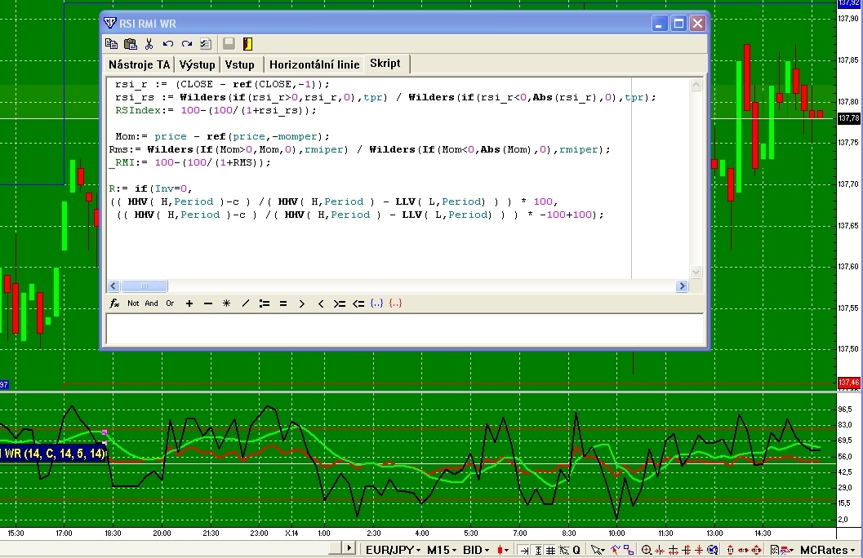Screen dimensions: 863x558
Task: Click the Cut scissors icon
Action: coord(149,44)
